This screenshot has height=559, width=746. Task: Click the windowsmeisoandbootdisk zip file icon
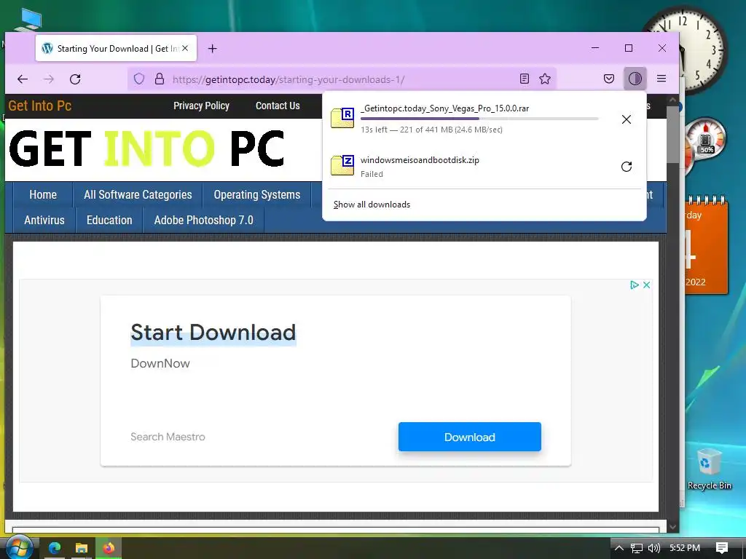[342, 165]
